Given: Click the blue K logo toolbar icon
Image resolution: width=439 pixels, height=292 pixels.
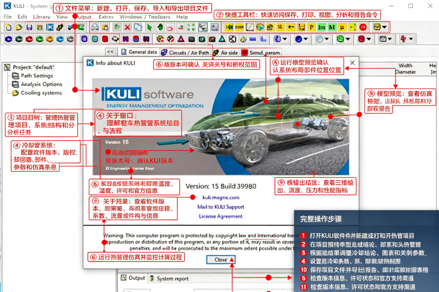Looking at the screenshot, I should tap(50, 27).
